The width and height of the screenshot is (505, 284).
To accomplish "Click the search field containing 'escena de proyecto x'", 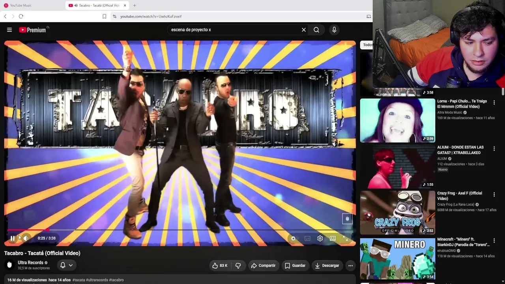I will [235, 30].
